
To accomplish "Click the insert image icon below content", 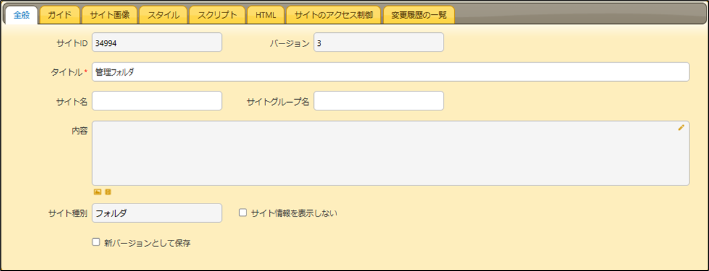I will pos(97,192).
